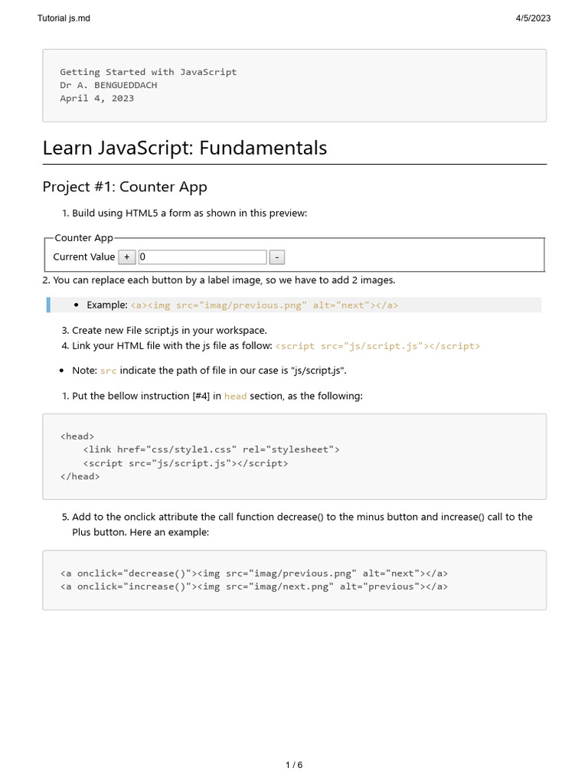Click the "Tutorial js.md" file name in header
588x784 pixels.
coord(64,18)
